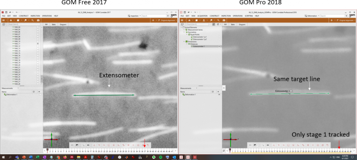Image resolution: width=357 pixels, height=160 pixels.
Task: Select the magnifier zoom tool in GOM Professional 2018
Action: 218,20
